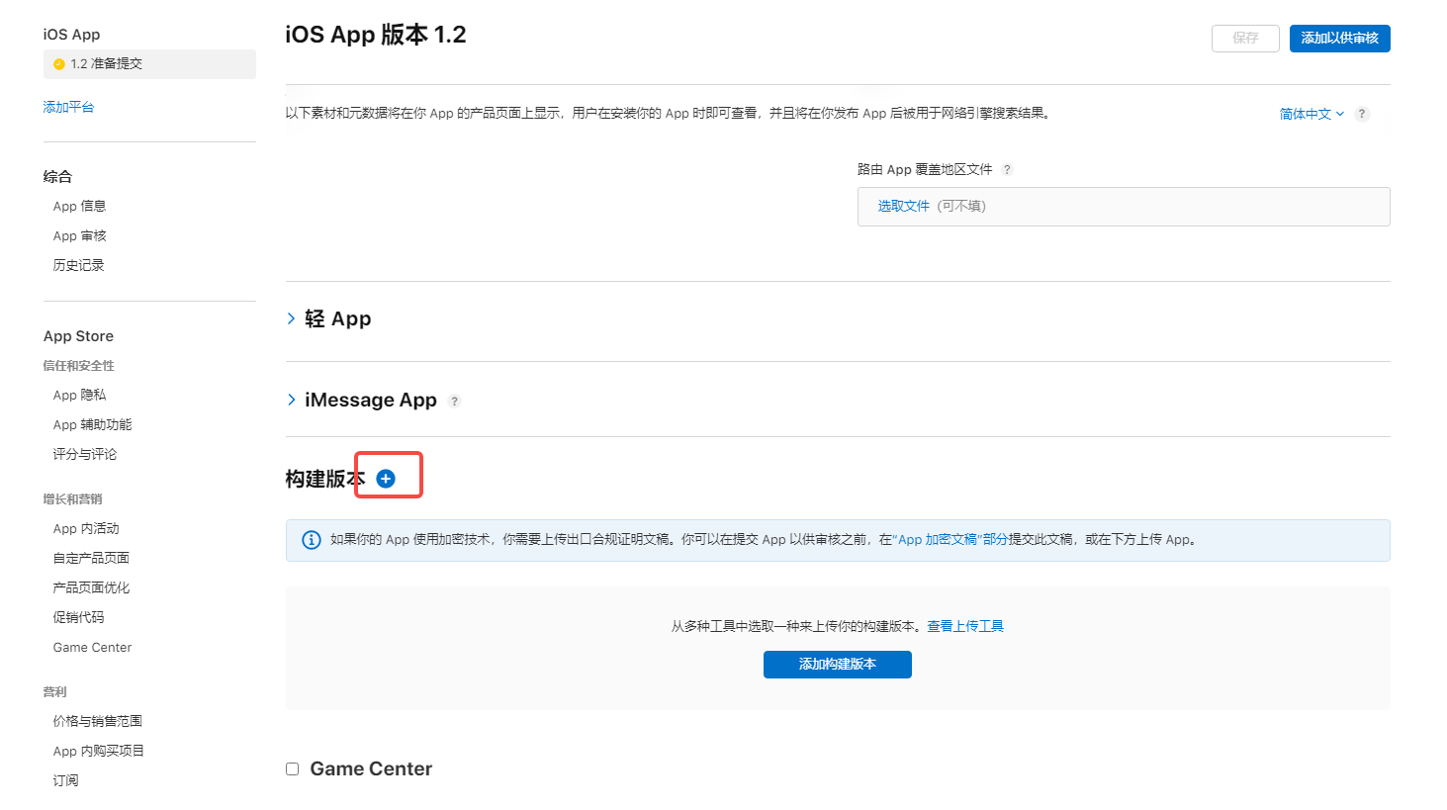Click the yellow status dot for version 1.2
The image size is (1447, 810).
59,64
